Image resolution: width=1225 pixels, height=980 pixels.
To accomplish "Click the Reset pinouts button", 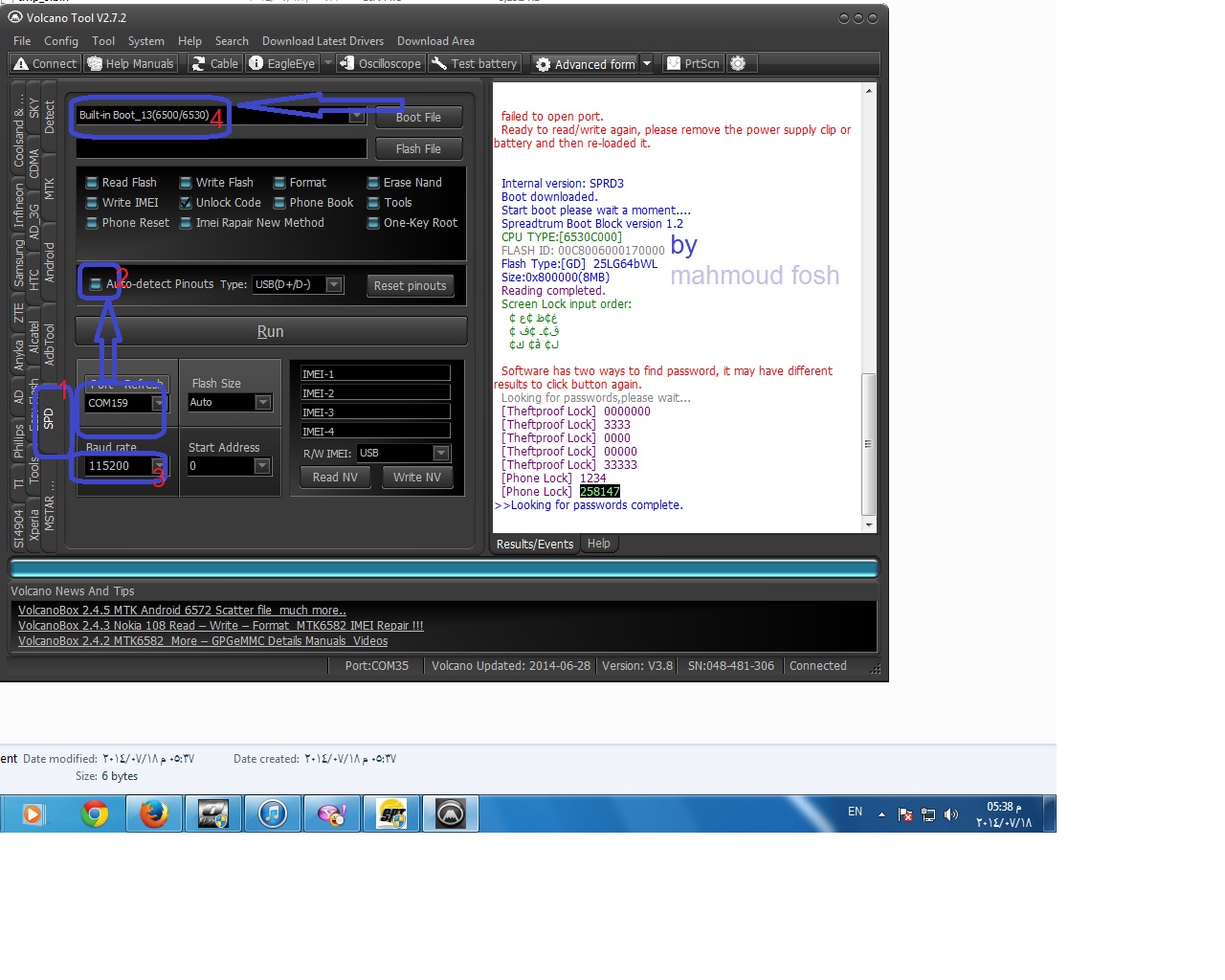I will [410, 285].
